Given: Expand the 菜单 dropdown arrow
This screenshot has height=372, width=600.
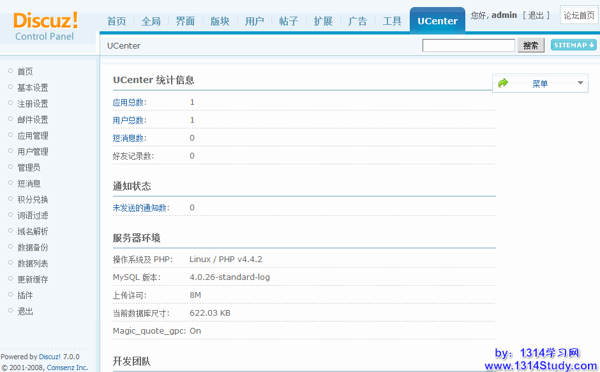Looking at the screenshot, I should click(580, 83).
